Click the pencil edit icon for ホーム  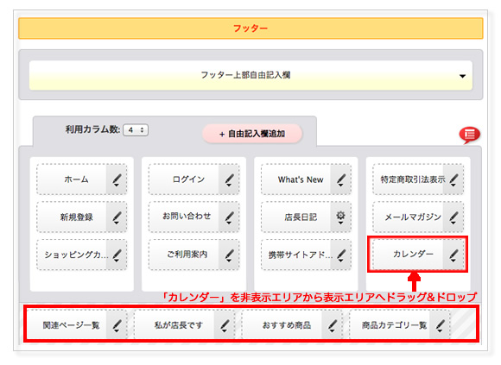(x=117, y=179)
